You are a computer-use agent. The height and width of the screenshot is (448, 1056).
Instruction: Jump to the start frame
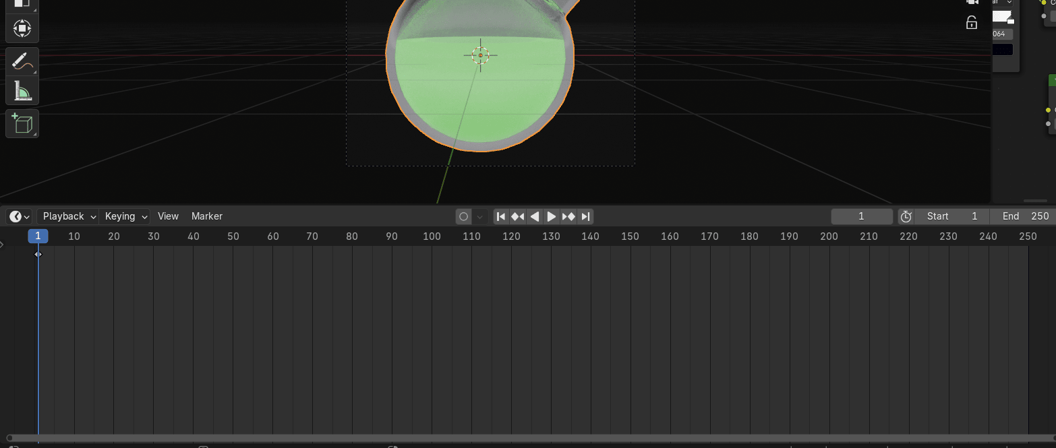pos(501,216)
